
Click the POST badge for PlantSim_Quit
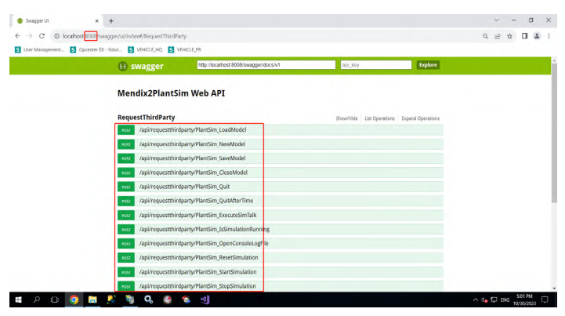tap(125, 187)
